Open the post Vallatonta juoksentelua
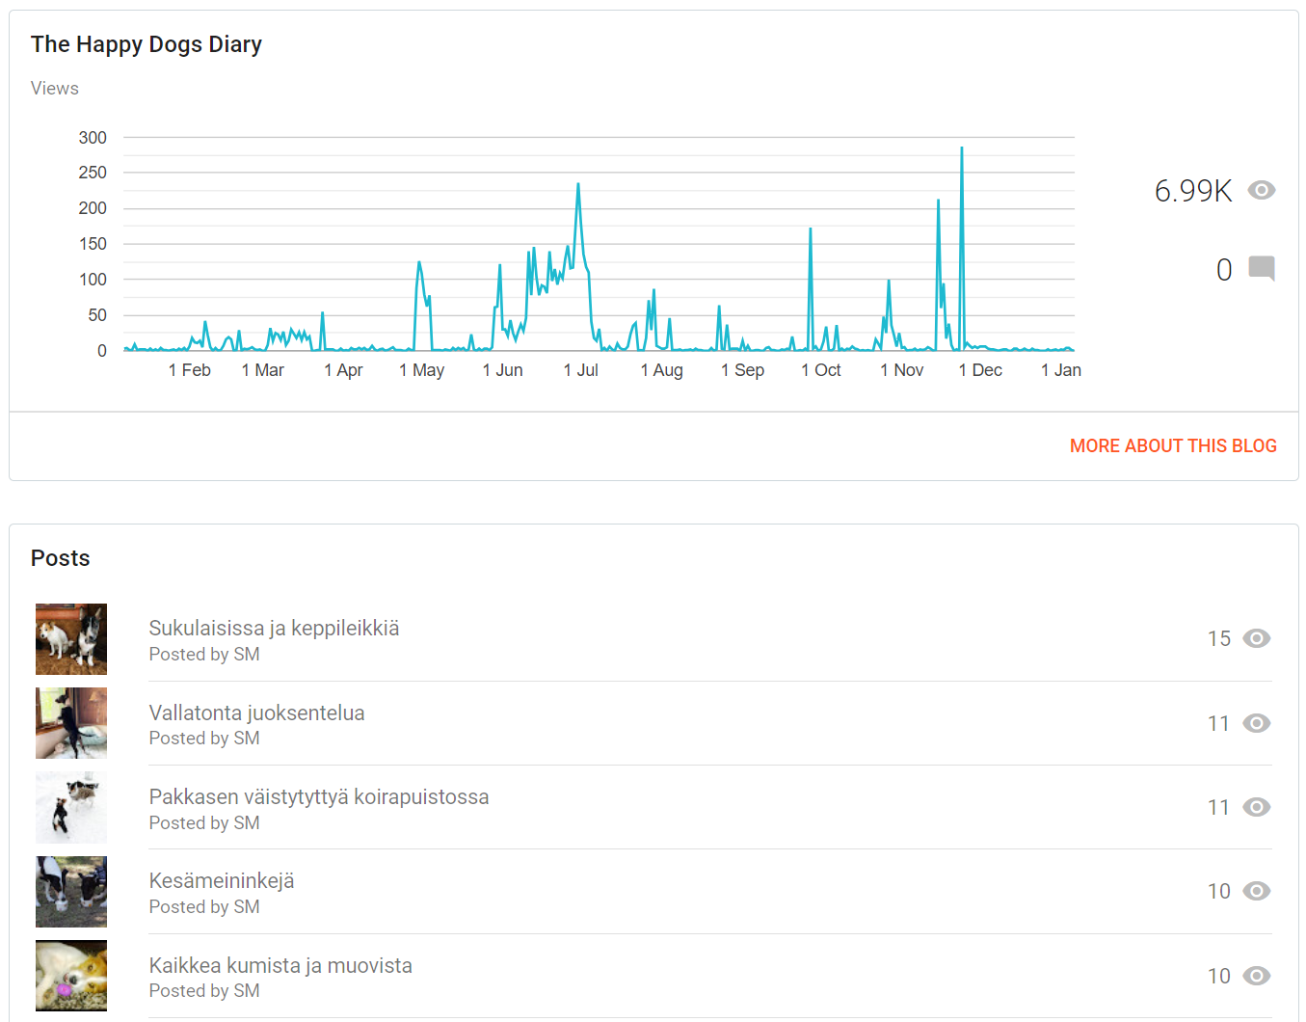This screenshot has width=1306, height=1022. tap(256, 713)
